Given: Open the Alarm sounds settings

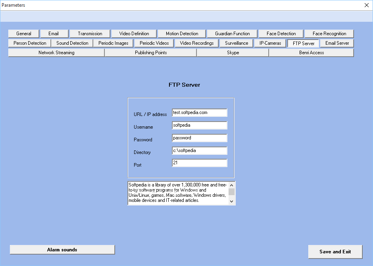Looking at the screenshot, I should 62,250.
